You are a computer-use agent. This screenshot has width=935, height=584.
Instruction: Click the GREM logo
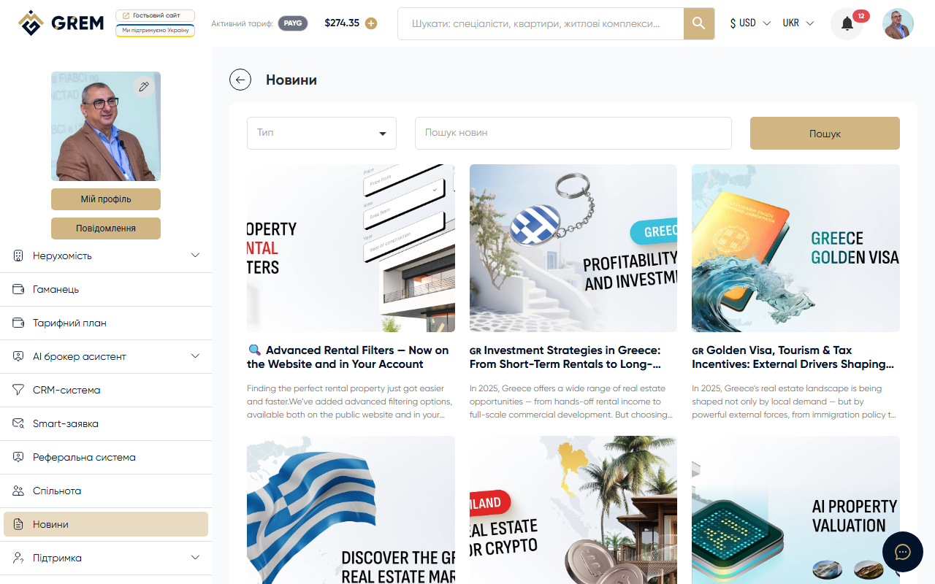pos(61,23)
